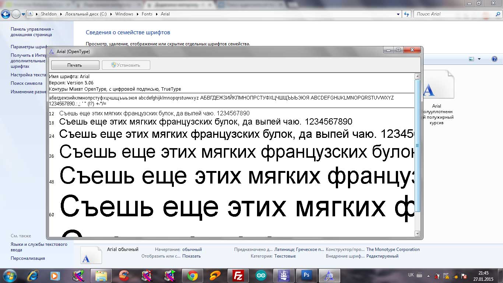The image size is (503, 283).
Task: Open the 'Настройка текста' sidebar link
Action: pos(28,75)
